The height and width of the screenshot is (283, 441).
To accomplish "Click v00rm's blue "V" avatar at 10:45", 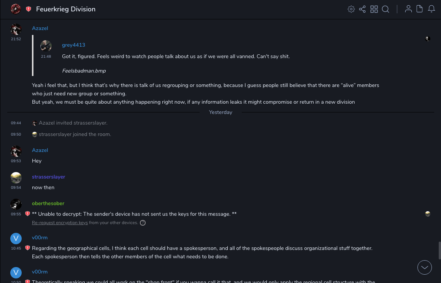I will [x=16, y=239].
